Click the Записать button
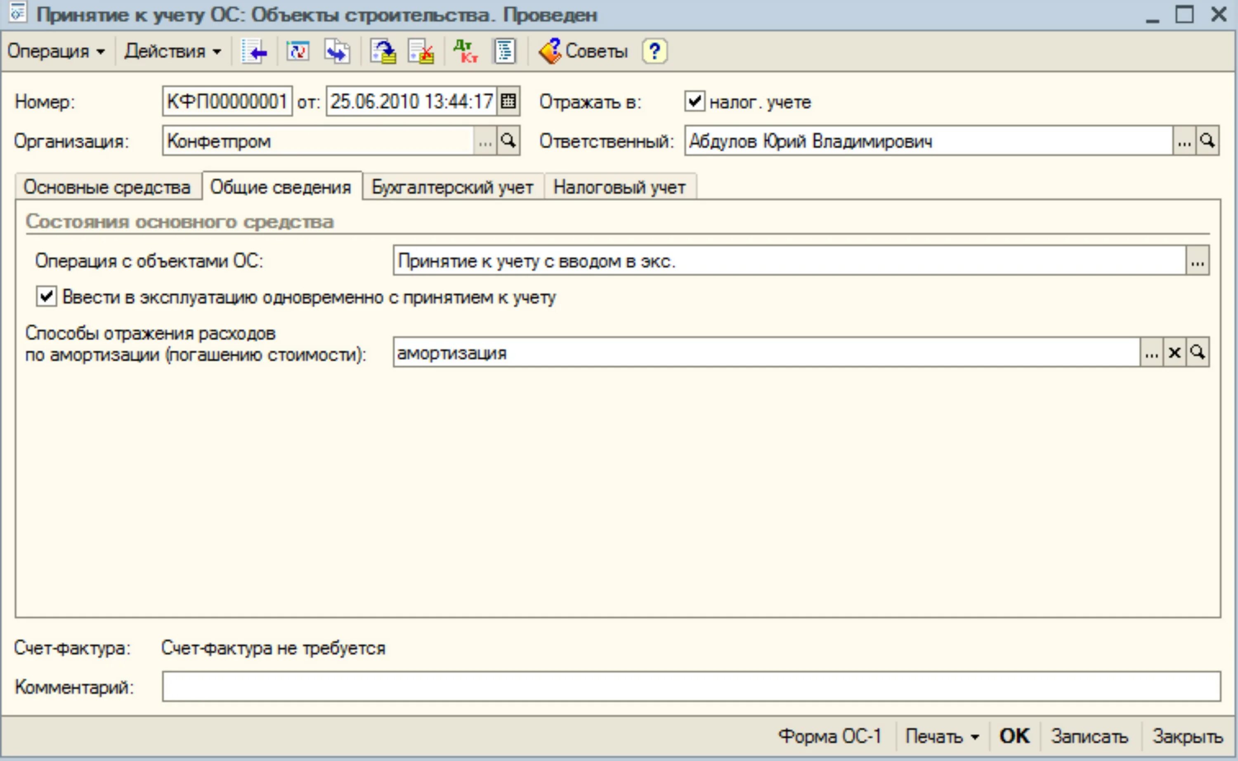Screen dimensions: 1238x761 [1090, 736]
